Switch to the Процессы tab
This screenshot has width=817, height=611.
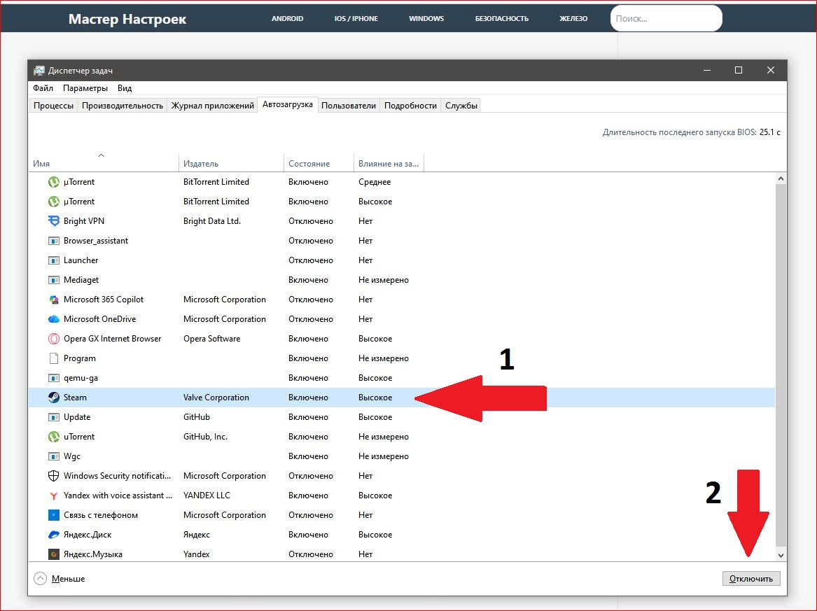click(54, 105)
